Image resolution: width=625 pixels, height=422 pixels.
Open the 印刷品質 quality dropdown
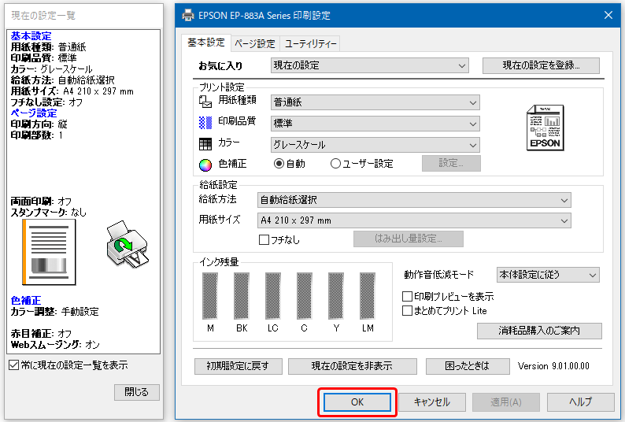pos(375,124)
